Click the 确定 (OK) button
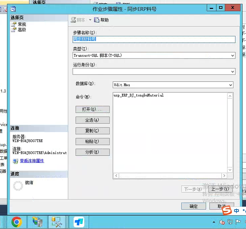Viewport: 246px width, 229px height. (x=193, y=206)
